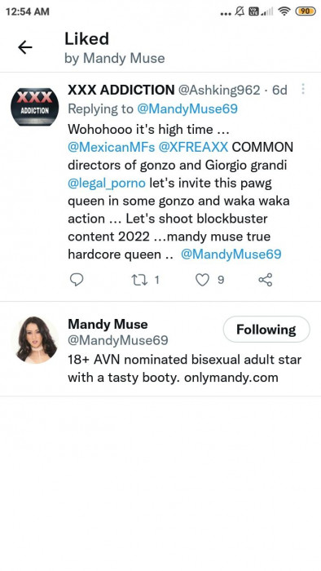Image resolution: width=321 pixels, height=571 pixels.
Task: Open Mandy Muse's profile picture
Action: click(37, 340)
